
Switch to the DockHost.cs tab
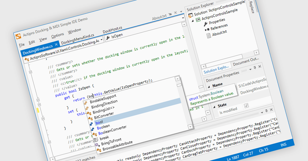coord(112,29)
